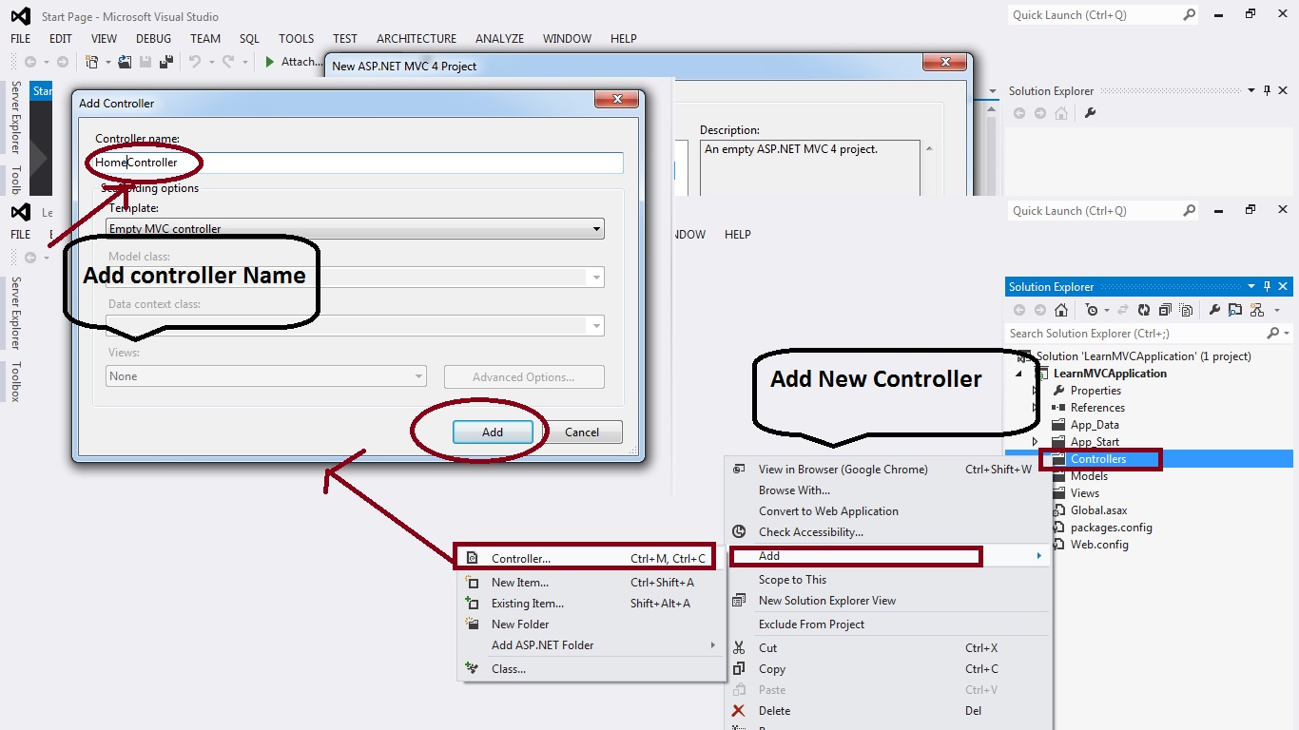Click Copy in context menu

pyautogui.click(x=888, y=669)
